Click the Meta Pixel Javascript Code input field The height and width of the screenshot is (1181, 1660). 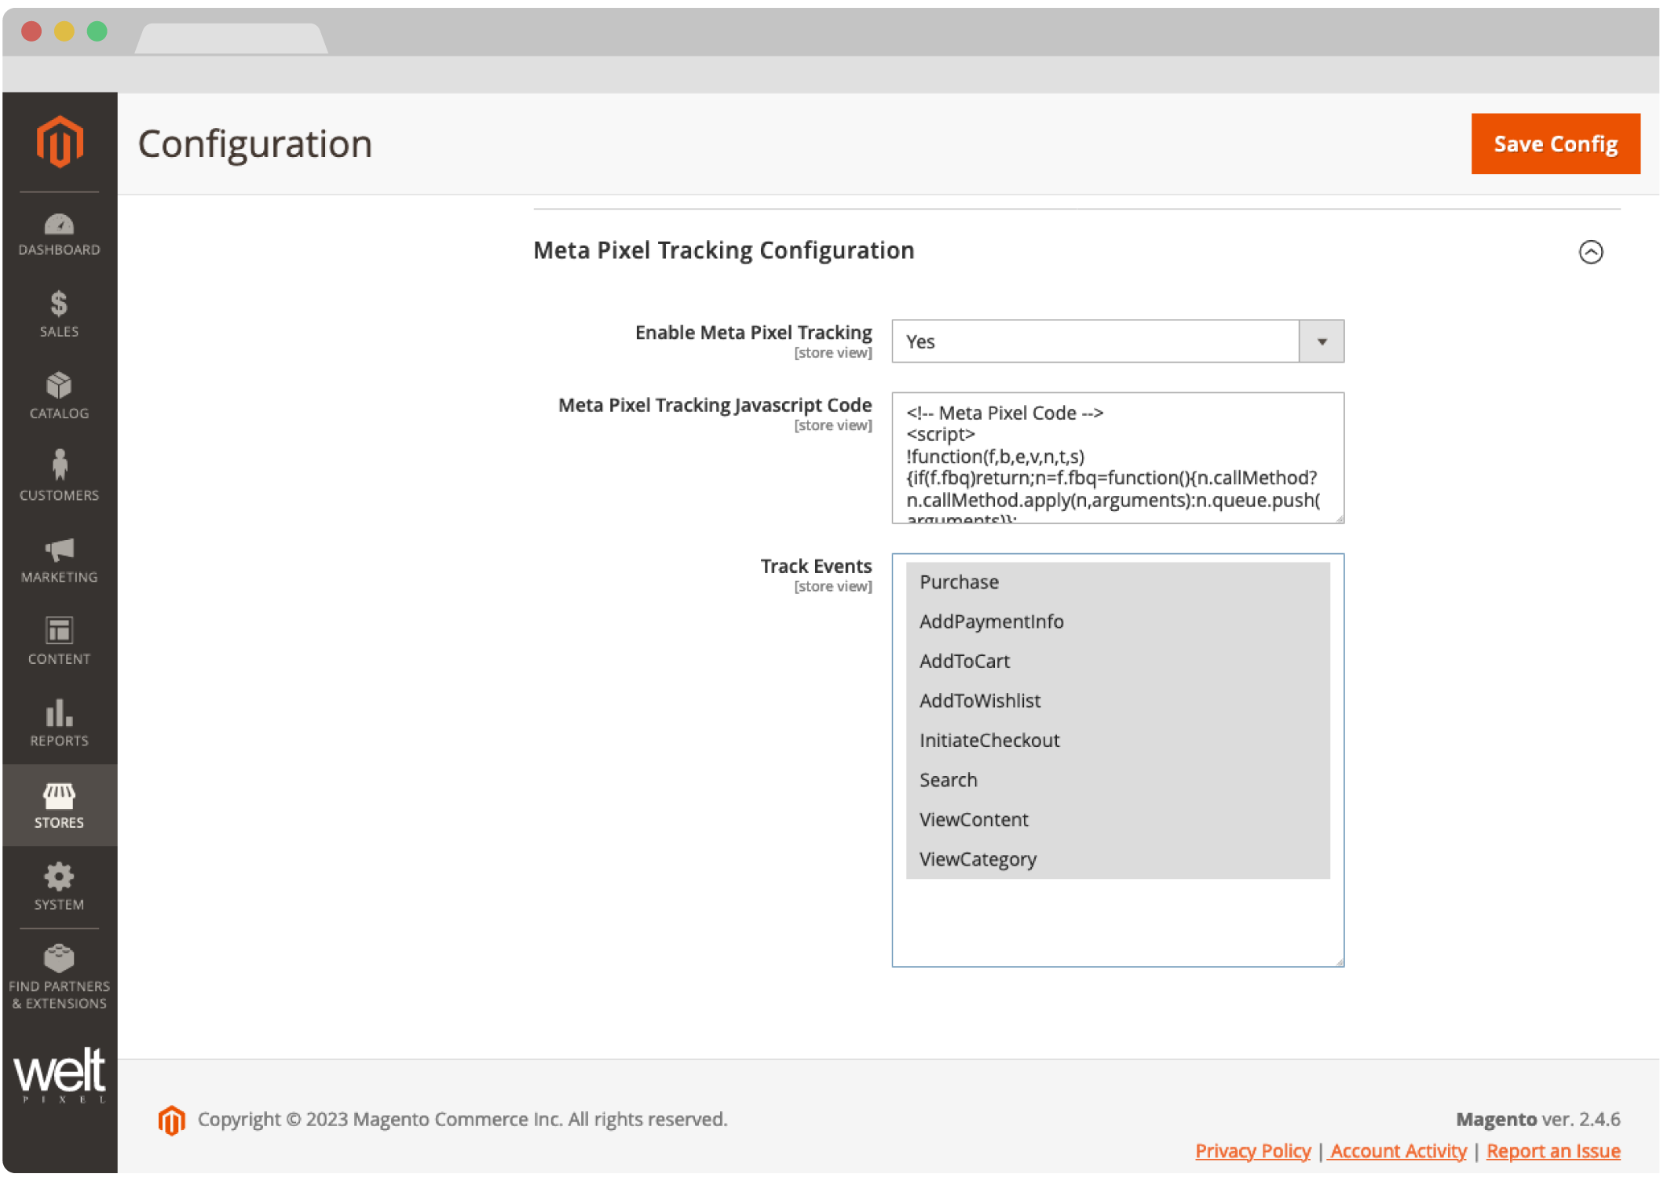(1117, 457)
